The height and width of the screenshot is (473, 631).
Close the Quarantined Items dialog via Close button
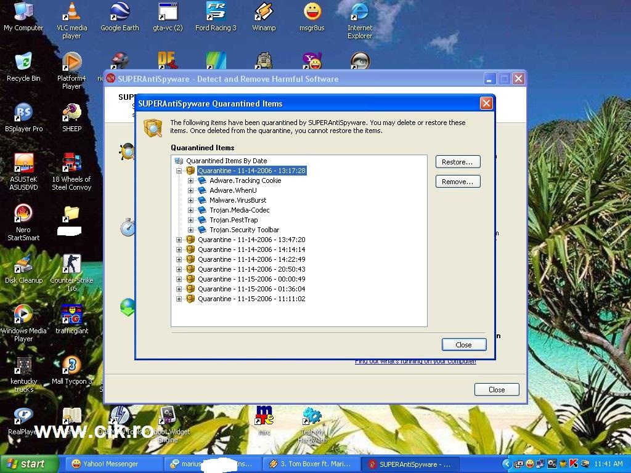(464, 345)
